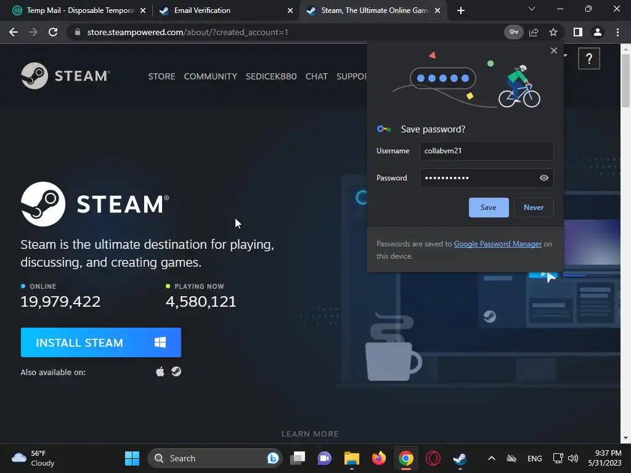Open the Windows Start menu
The image size is (631, 473).
pos(132,458)
